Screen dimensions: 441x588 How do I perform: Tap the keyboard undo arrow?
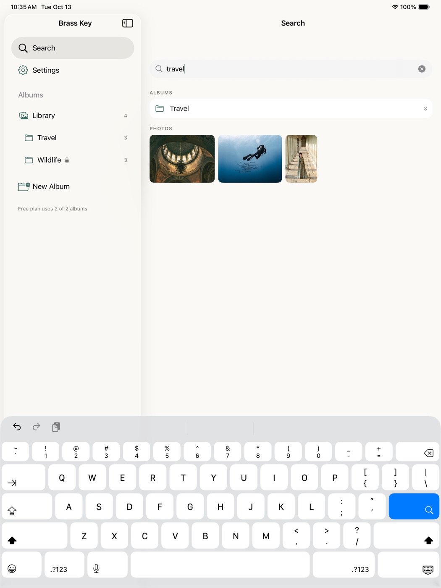[x=17, y=427]
